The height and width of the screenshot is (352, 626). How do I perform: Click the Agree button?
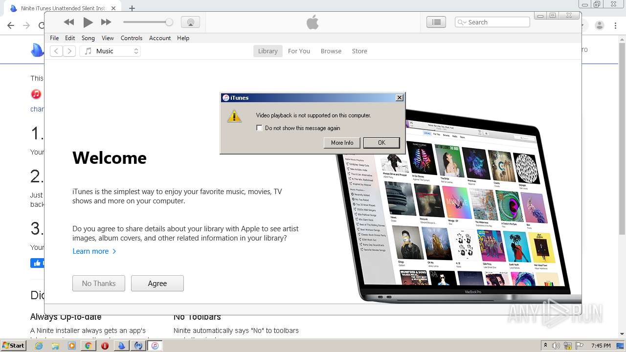157,284
